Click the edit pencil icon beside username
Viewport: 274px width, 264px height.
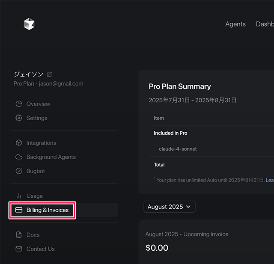click(50, 74)
